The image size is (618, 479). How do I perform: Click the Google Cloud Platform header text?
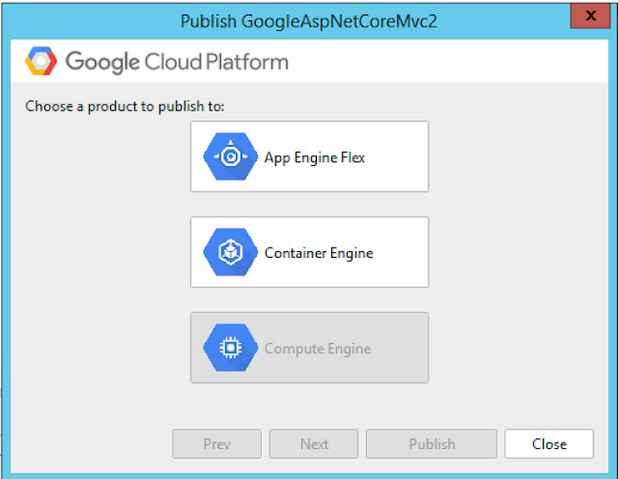(x=177, y=62)
